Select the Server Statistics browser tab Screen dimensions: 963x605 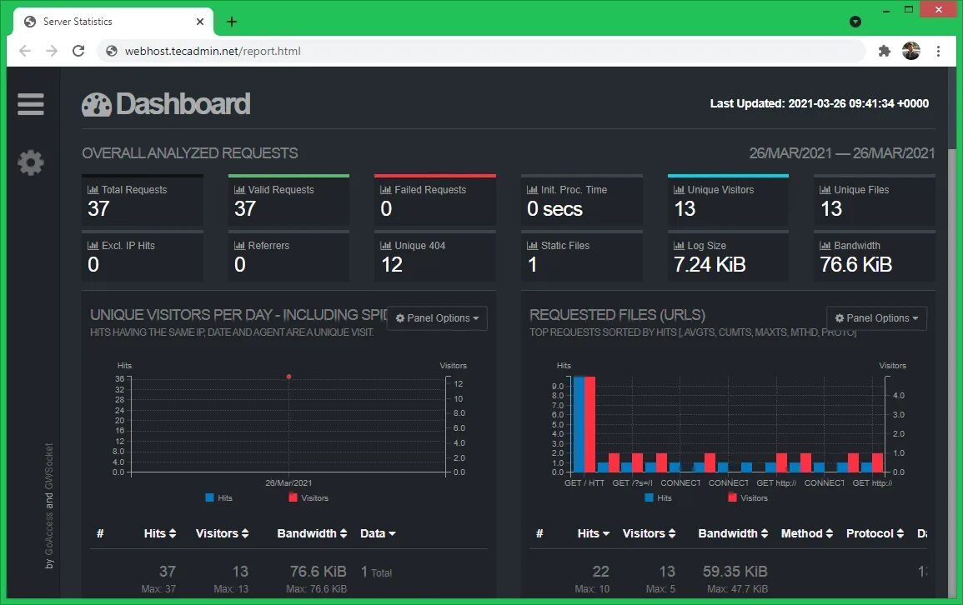pos(113,22)
